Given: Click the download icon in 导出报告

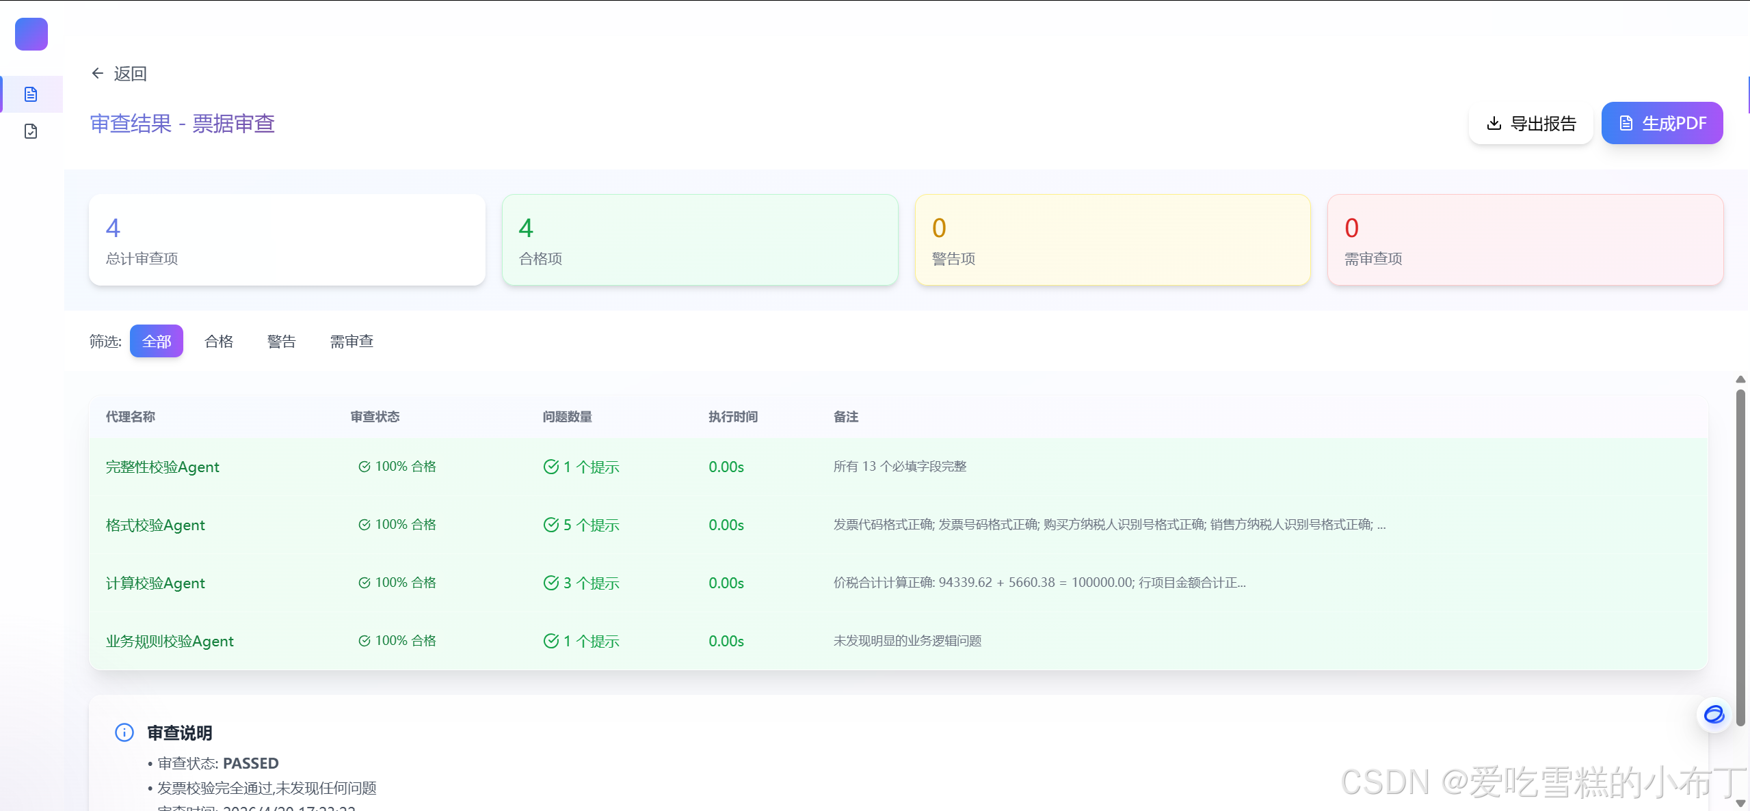Looking at the screenshot, I should pos(1494,123).
